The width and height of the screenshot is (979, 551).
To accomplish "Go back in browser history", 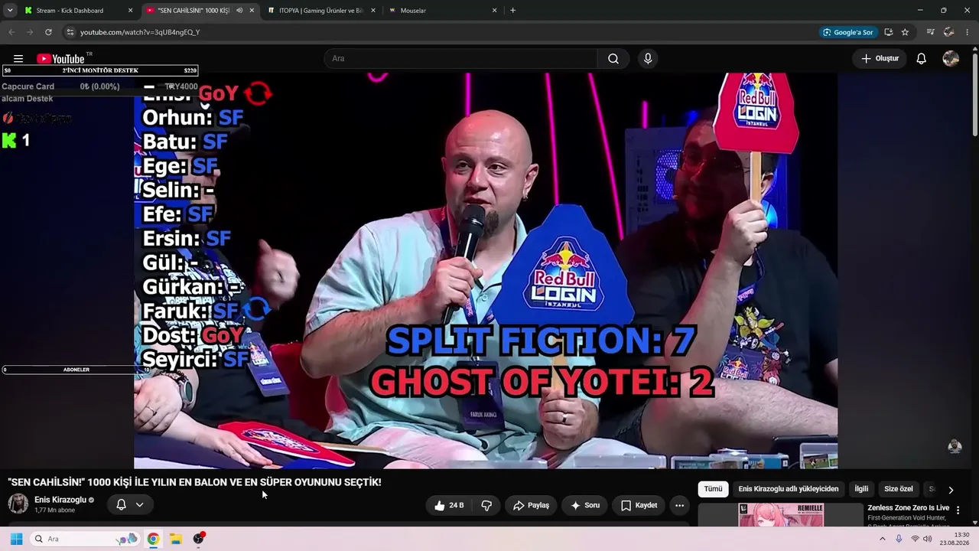I will coord(11,32).
